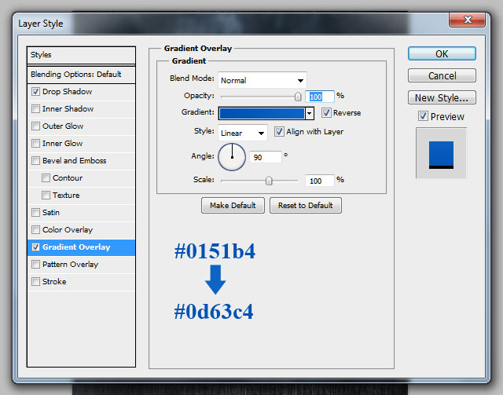Click the Angle dial control
The image size is (503, 395).
232,157
